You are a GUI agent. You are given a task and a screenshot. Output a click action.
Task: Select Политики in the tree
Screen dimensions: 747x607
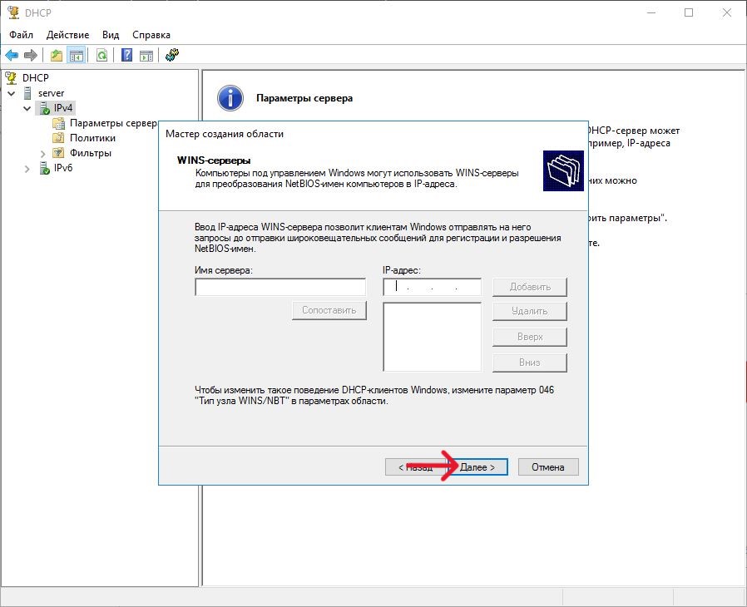tap(92, 138)
